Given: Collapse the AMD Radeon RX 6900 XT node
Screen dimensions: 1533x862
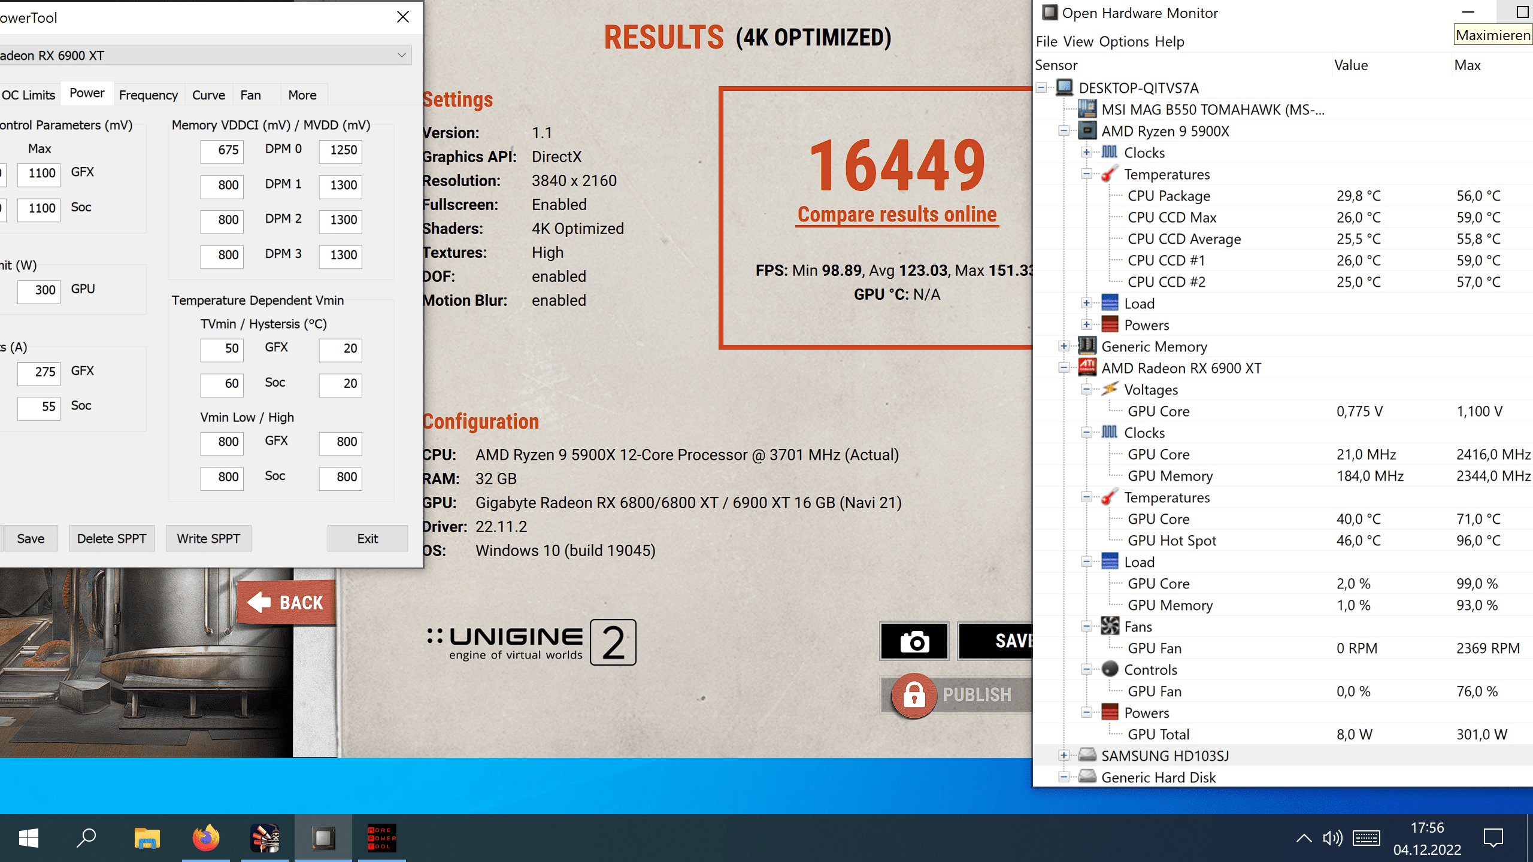Looking at the screenshot, I should [1064, 368].
